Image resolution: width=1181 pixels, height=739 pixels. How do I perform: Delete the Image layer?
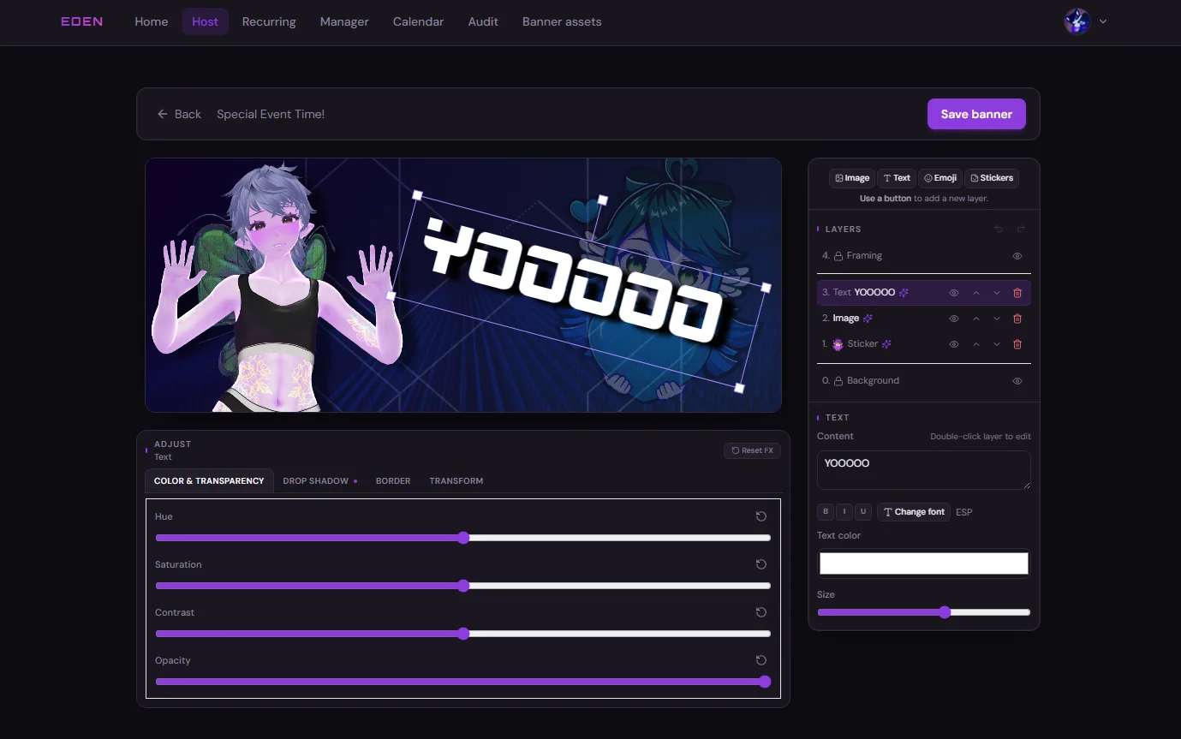(1017, 319)
